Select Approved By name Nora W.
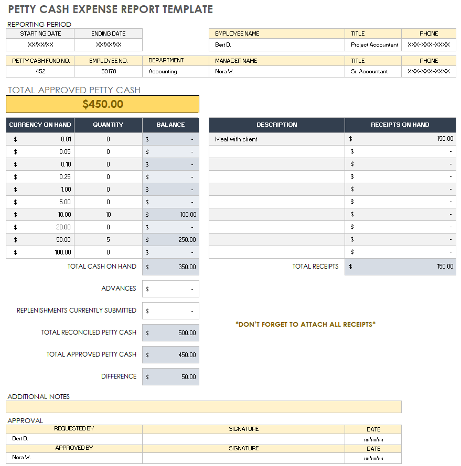The image size is (461, 466). [74, 458]
